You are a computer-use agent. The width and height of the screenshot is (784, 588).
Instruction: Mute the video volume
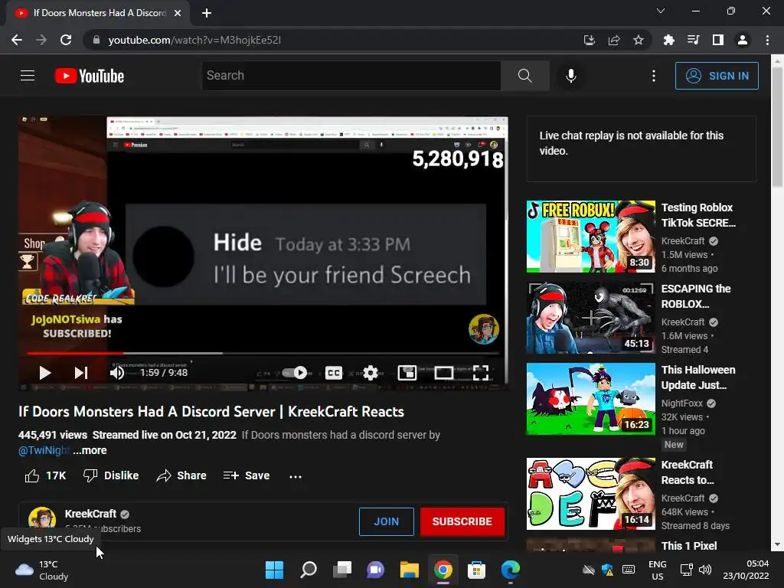click(x=117, y=373)
